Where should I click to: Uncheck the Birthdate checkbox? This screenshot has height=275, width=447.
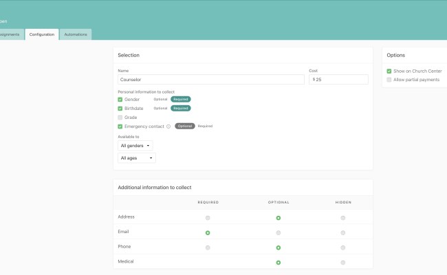tap(120, 109)
